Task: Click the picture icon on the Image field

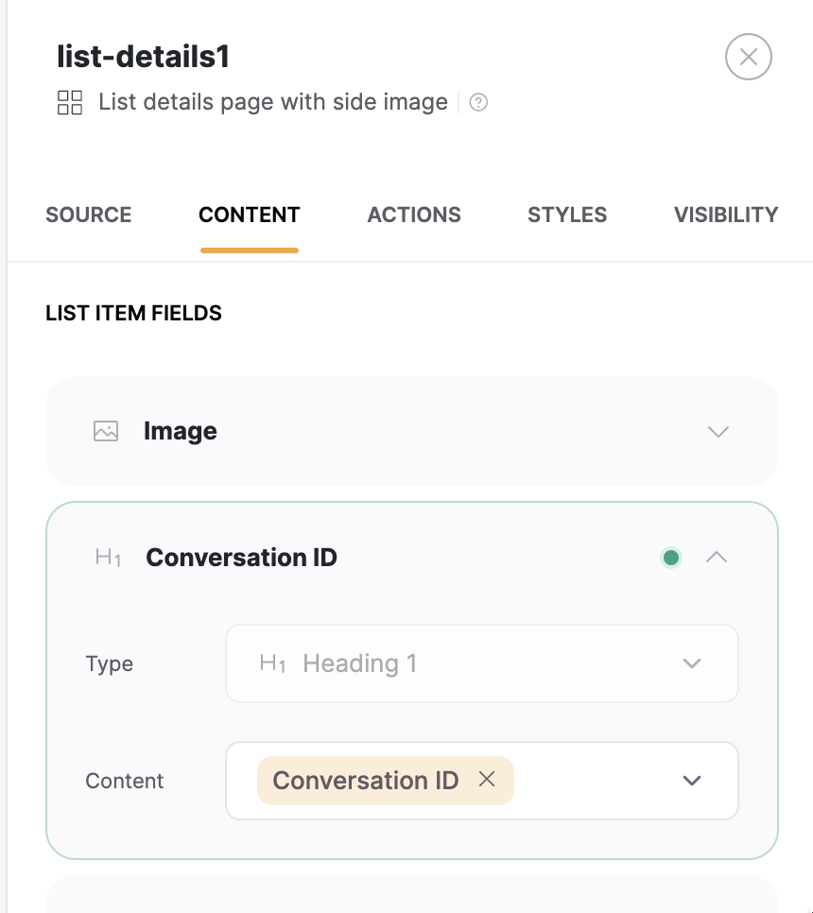Action: [105, 430]
